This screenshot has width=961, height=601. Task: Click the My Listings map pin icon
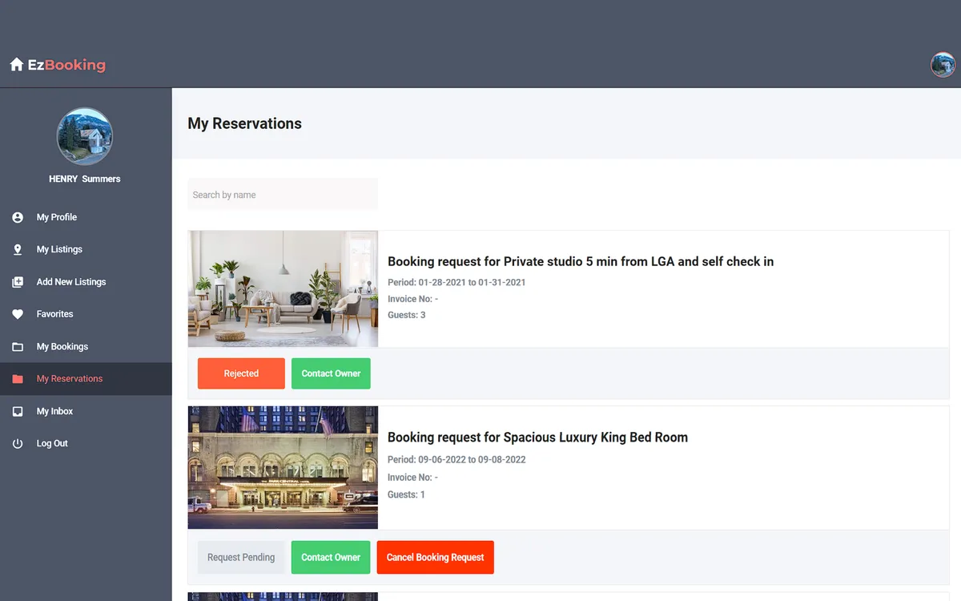18,250
